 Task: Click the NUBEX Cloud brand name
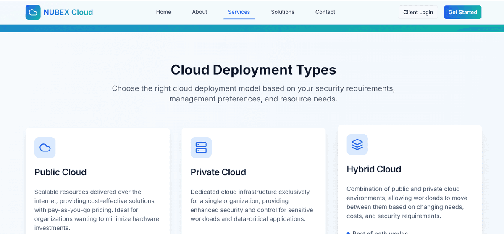pos(68,12)
